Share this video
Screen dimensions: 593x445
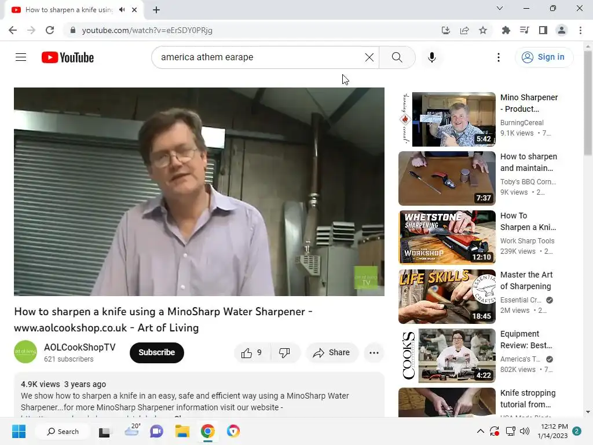pos(331,353)
